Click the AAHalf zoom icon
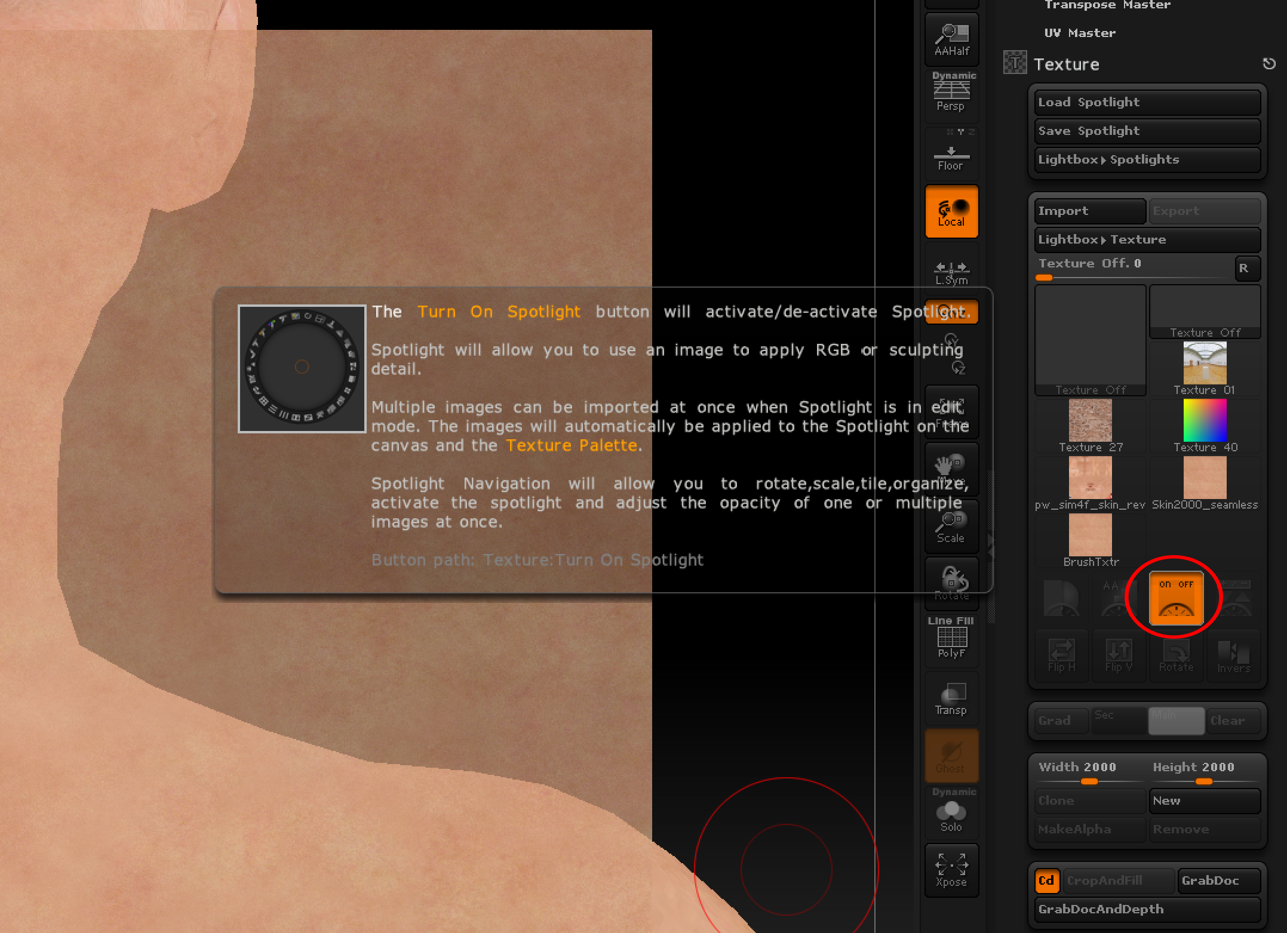Image resolution: width=1287 pixels, height=933 pixels. click(x=951, y=39)
